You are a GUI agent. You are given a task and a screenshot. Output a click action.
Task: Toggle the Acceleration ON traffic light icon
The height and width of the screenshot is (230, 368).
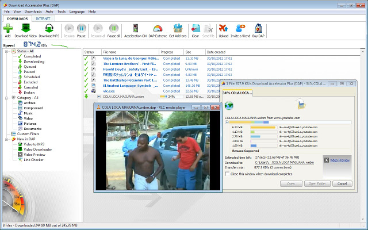click(135, 28)
